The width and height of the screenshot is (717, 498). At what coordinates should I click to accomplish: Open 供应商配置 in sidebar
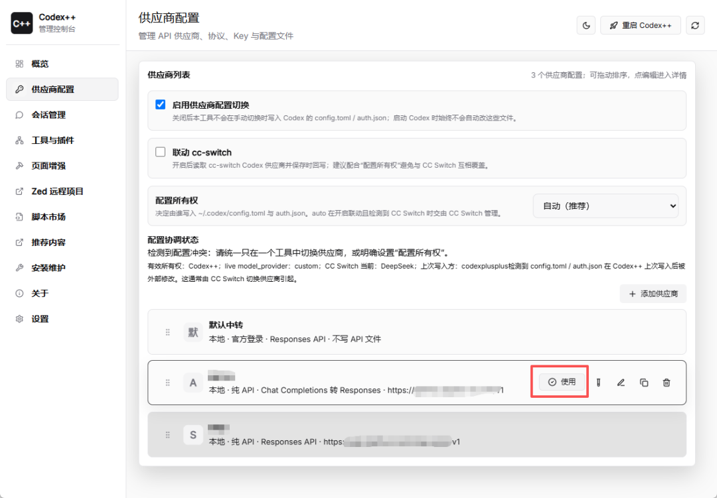coord(62,90)
